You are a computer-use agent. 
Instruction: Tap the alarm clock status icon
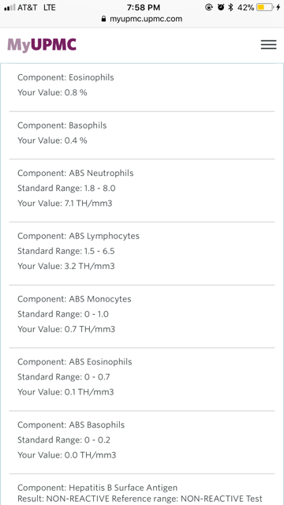221,7
